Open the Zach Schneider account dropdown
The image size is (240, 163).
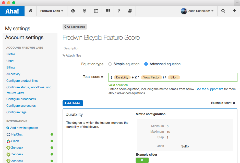[198, 11]
